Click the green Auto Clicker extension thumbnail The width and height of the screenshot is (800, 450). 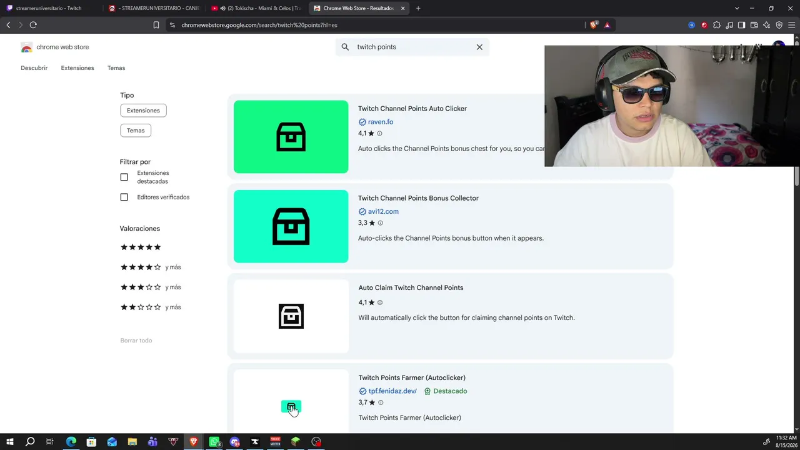(x=291, y=137)
